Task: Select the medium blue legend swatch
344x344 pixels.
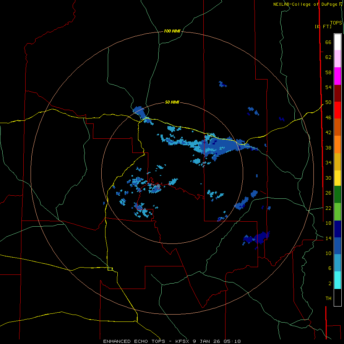Action: [x=338, y=246]
